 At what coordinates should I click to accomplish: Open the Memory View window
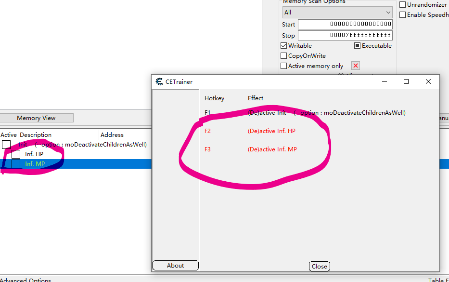[37, 118]
